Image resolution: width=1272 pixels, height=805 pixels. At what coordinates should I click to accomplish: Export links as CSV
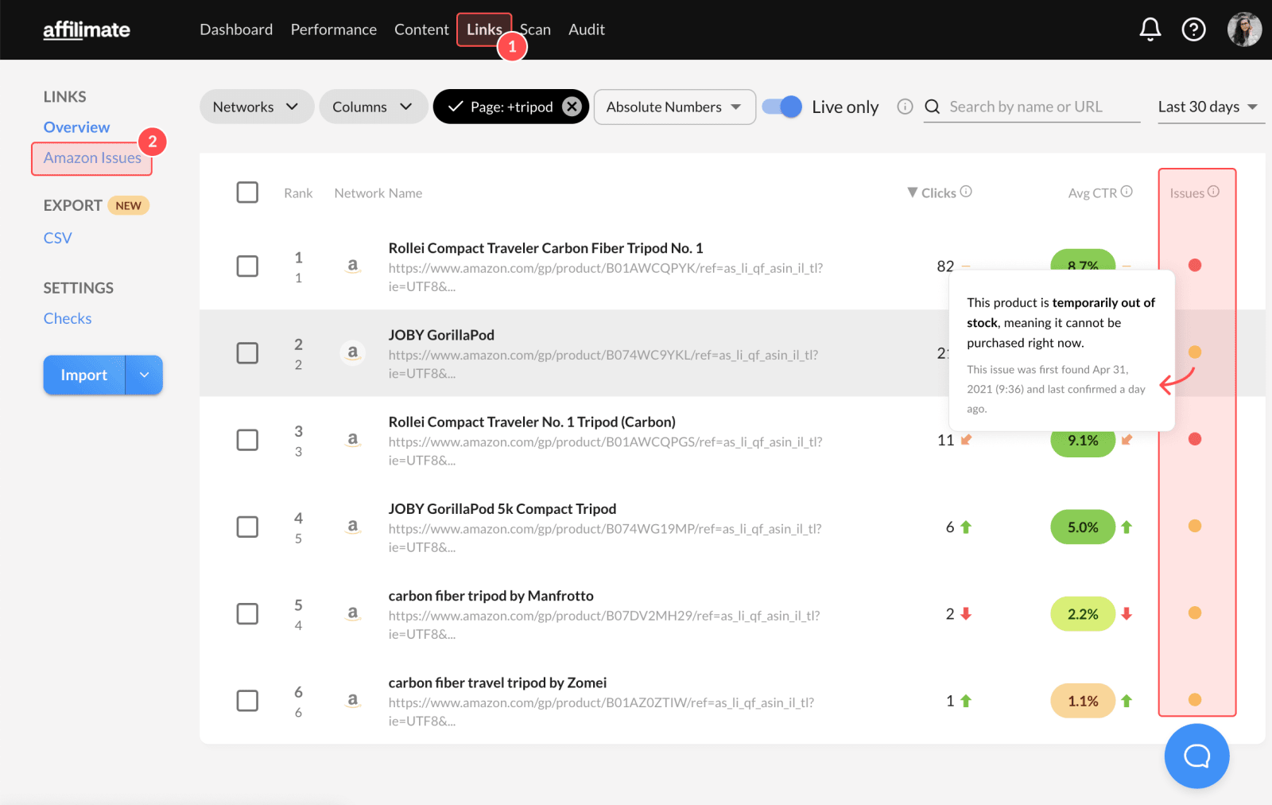click(57, 238)
